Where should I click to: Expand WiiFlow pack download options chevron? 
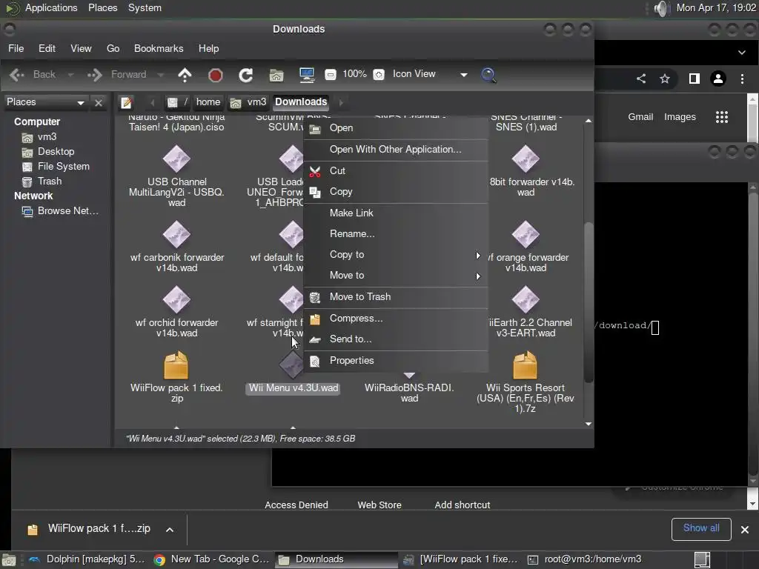[x=170, y=529]
